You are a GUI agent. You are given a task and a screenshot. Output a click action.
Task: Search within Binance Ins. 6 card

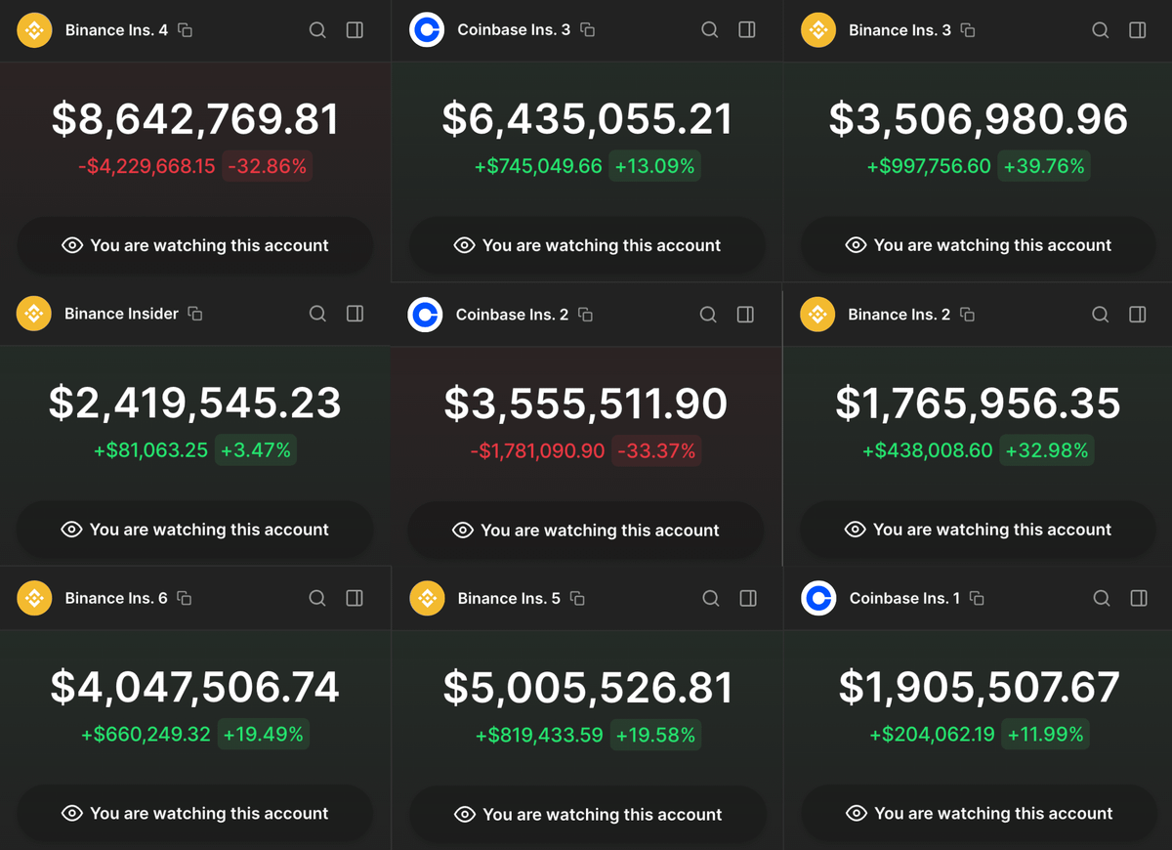pos(317,598)
